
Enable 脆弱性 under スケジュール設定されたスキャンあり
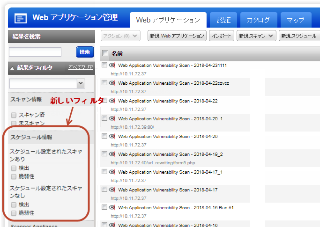coord(14,176)
